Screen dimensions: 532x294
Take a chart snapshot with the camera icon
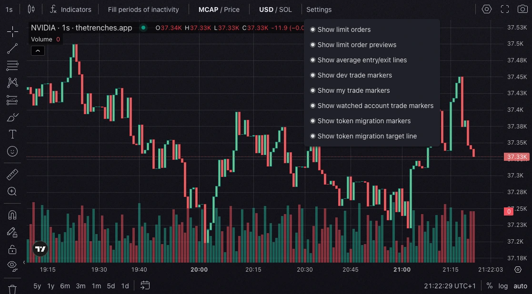522,9
